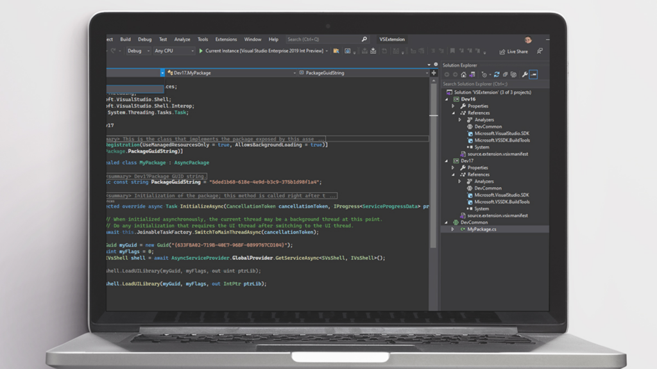Toggle Show All Files in Solution Explorer
Viewport: 657px width, 369px height.
pos(513,74)
